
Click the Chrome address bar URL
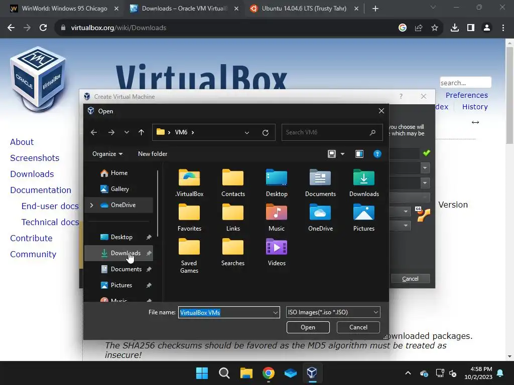[118, 28]
